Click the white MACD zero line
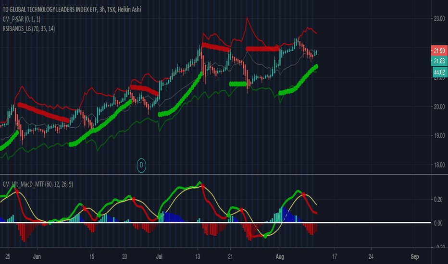This screenshot has width=448, height=264. 215,223
